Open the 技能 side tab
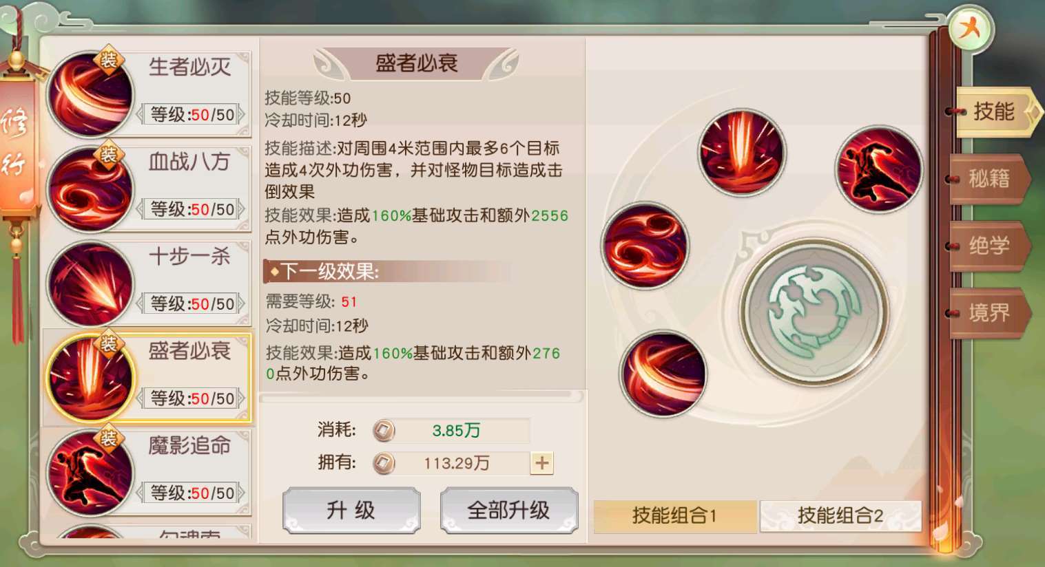1045x567 pixels. 994,111
